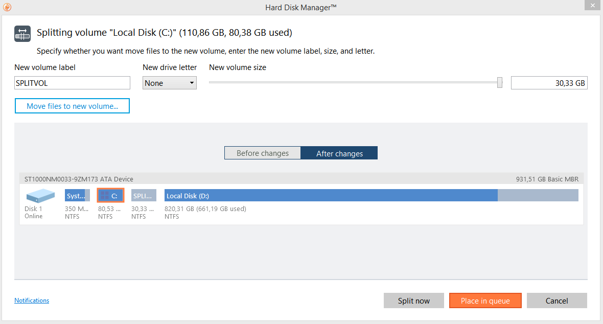Image resolution: width=603 pixels, height=324 pixels.
Task: Click Move files to new volume button
Action: pos(72,106)
